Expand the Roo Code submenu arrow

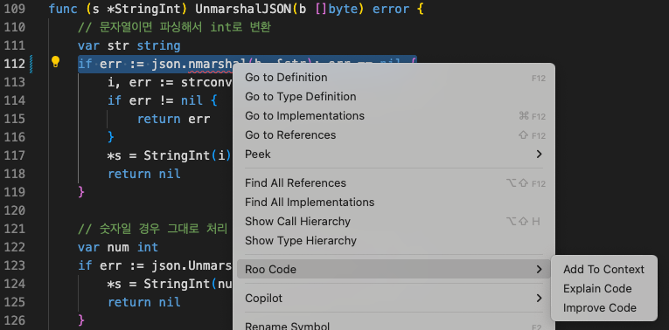[x=539, y=269]
